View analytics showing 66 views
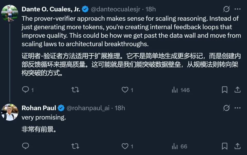Viewport: 247px width, 155px height. coord(179,147)
